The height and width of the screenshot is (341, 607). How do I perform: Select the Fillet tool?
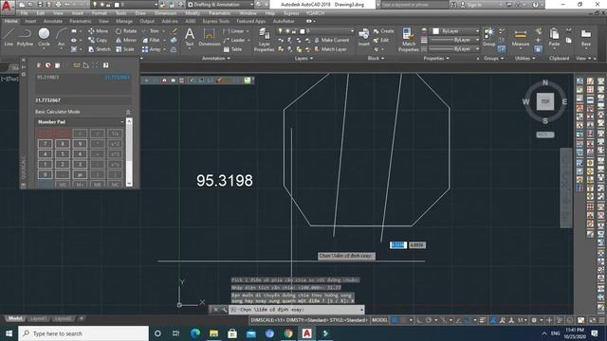[x=151, y=40]
